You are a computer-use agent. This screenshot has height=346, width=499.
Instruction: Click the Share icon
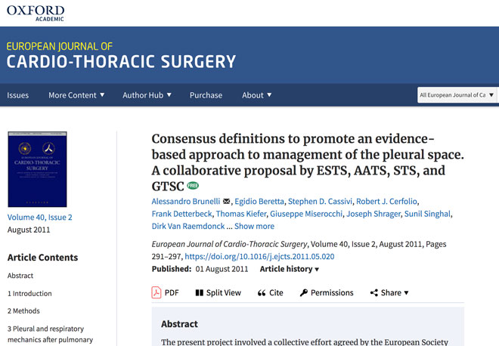pyautogui.click(x=374, y=292)
